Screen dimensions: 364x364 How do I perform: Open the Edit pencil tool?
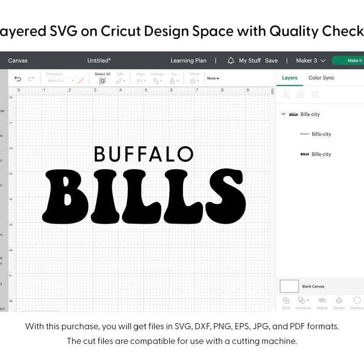pos(120,81)
